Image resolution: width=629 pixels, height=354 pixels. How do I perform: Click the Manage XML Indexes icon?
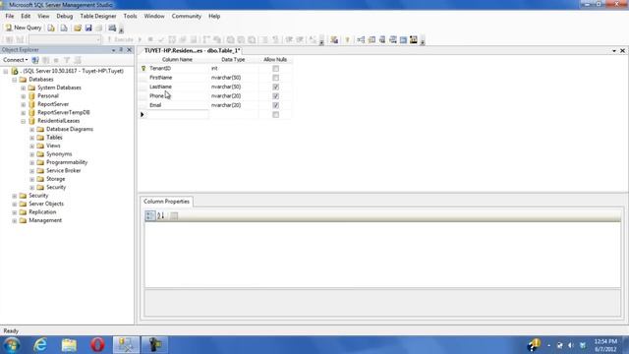tap(393, 39)
